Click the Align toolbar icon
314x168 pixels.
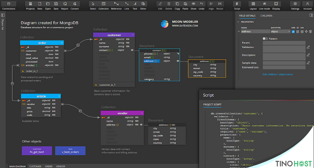[x=211, y=4]
